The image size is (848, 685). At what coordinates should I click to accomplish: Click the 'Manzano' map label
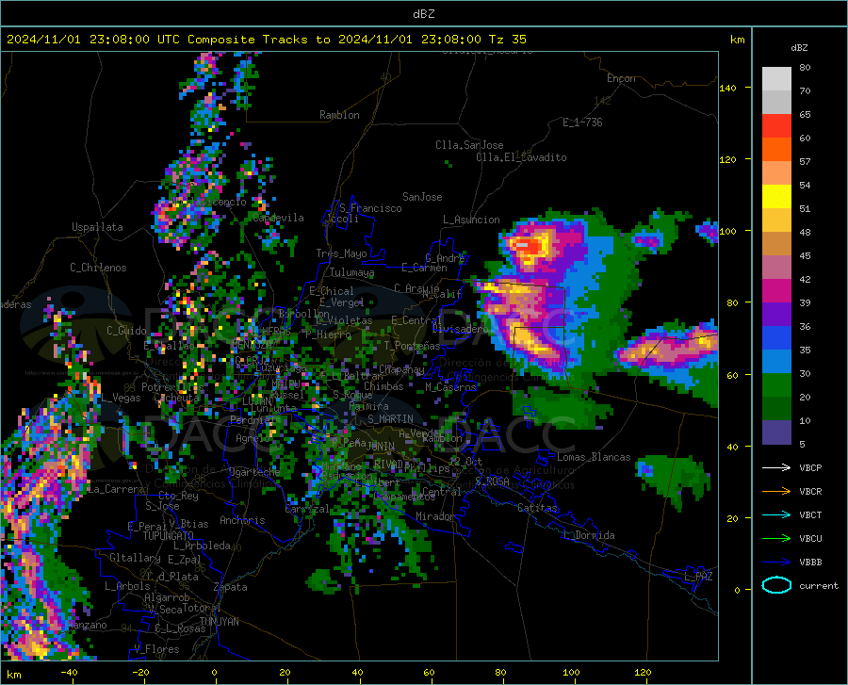[87, 625]
